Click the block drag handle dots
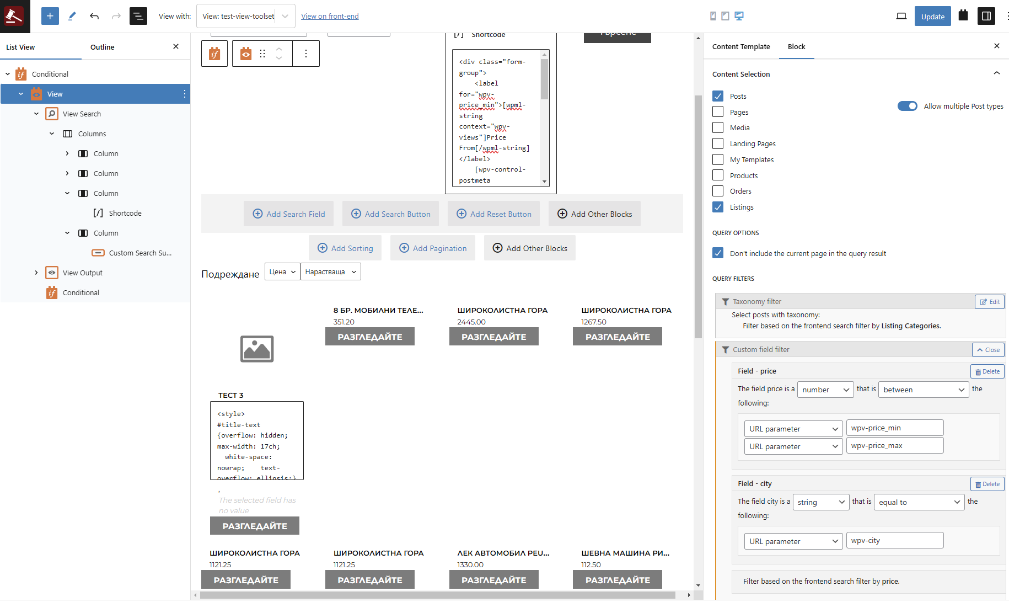The height and width of the screenshot is (602, 1009). pos(262,54)
